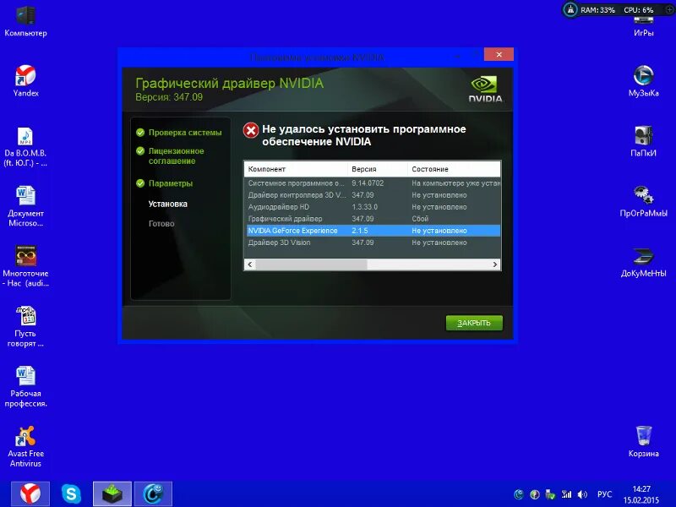The height and width of the screenshot is (507, 676).
Task: Select the Драйвер контроллера 3D V... row
Action: coord(373,195)
